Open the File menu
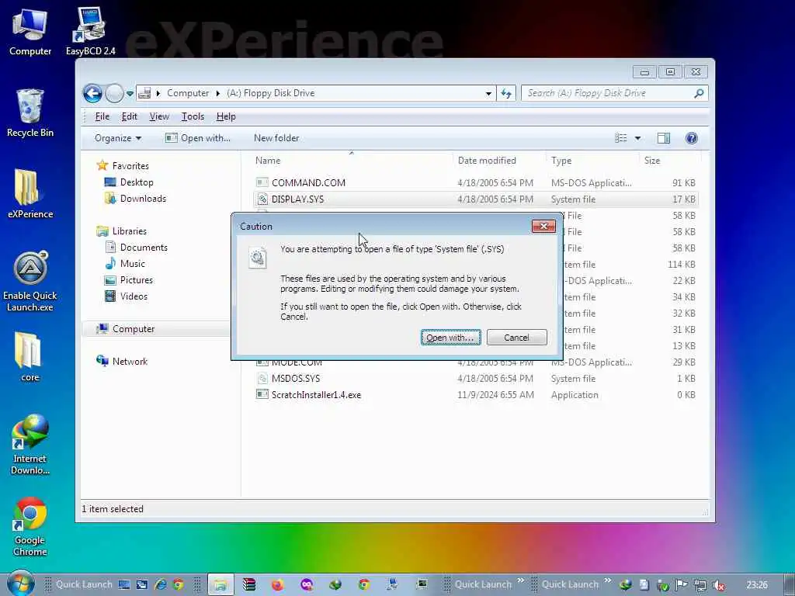Image resolution: width=795 pixels, height=596 pixels. click(102, 116)
